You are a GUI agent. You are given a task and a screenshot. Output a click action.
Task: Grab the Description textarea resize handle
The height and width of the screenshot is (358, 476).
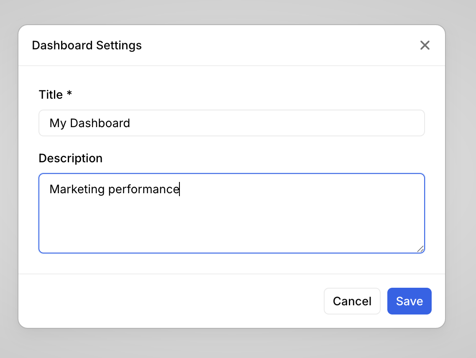tap(420, 249)
